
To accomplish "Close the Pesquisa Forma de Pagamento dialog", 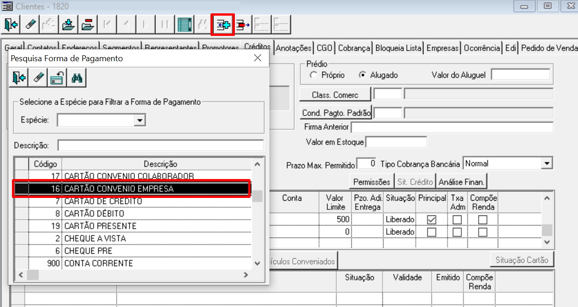I will pyautogui.click(x=257, y=58).
